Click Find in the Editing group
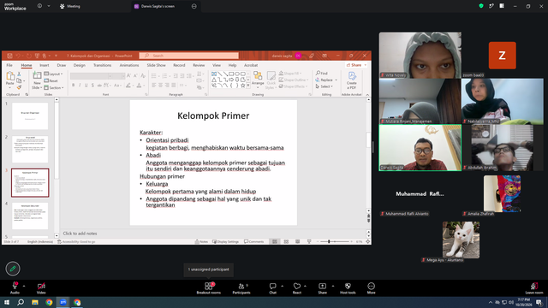The width and height of the screenshot is (548, 308). (322, 73)
